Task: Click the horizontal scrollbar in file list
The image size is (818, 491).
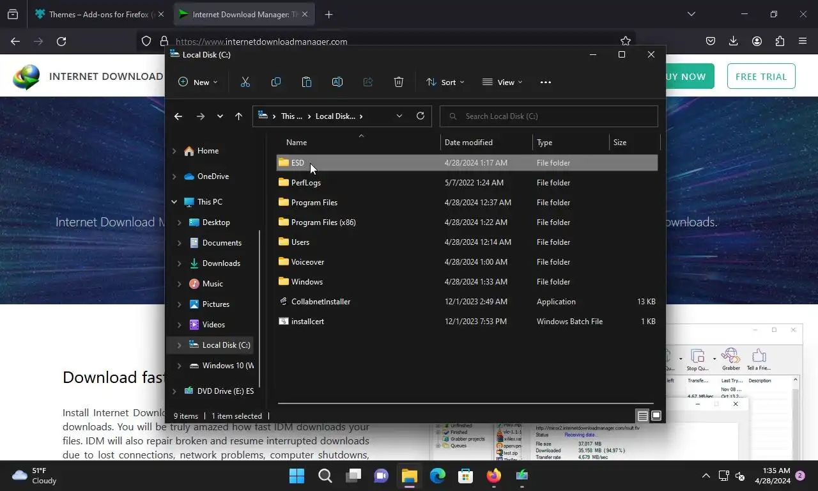Action: pos(466,403)
